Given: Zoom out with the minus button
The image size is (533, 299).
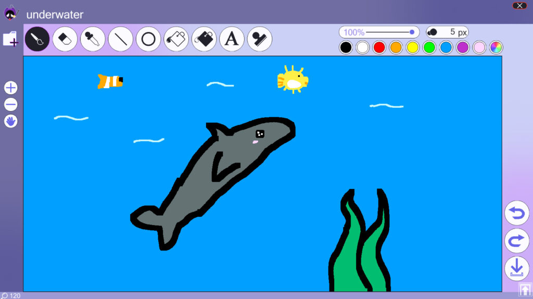Looking at the screenshot, I should (x=11, y=105).
